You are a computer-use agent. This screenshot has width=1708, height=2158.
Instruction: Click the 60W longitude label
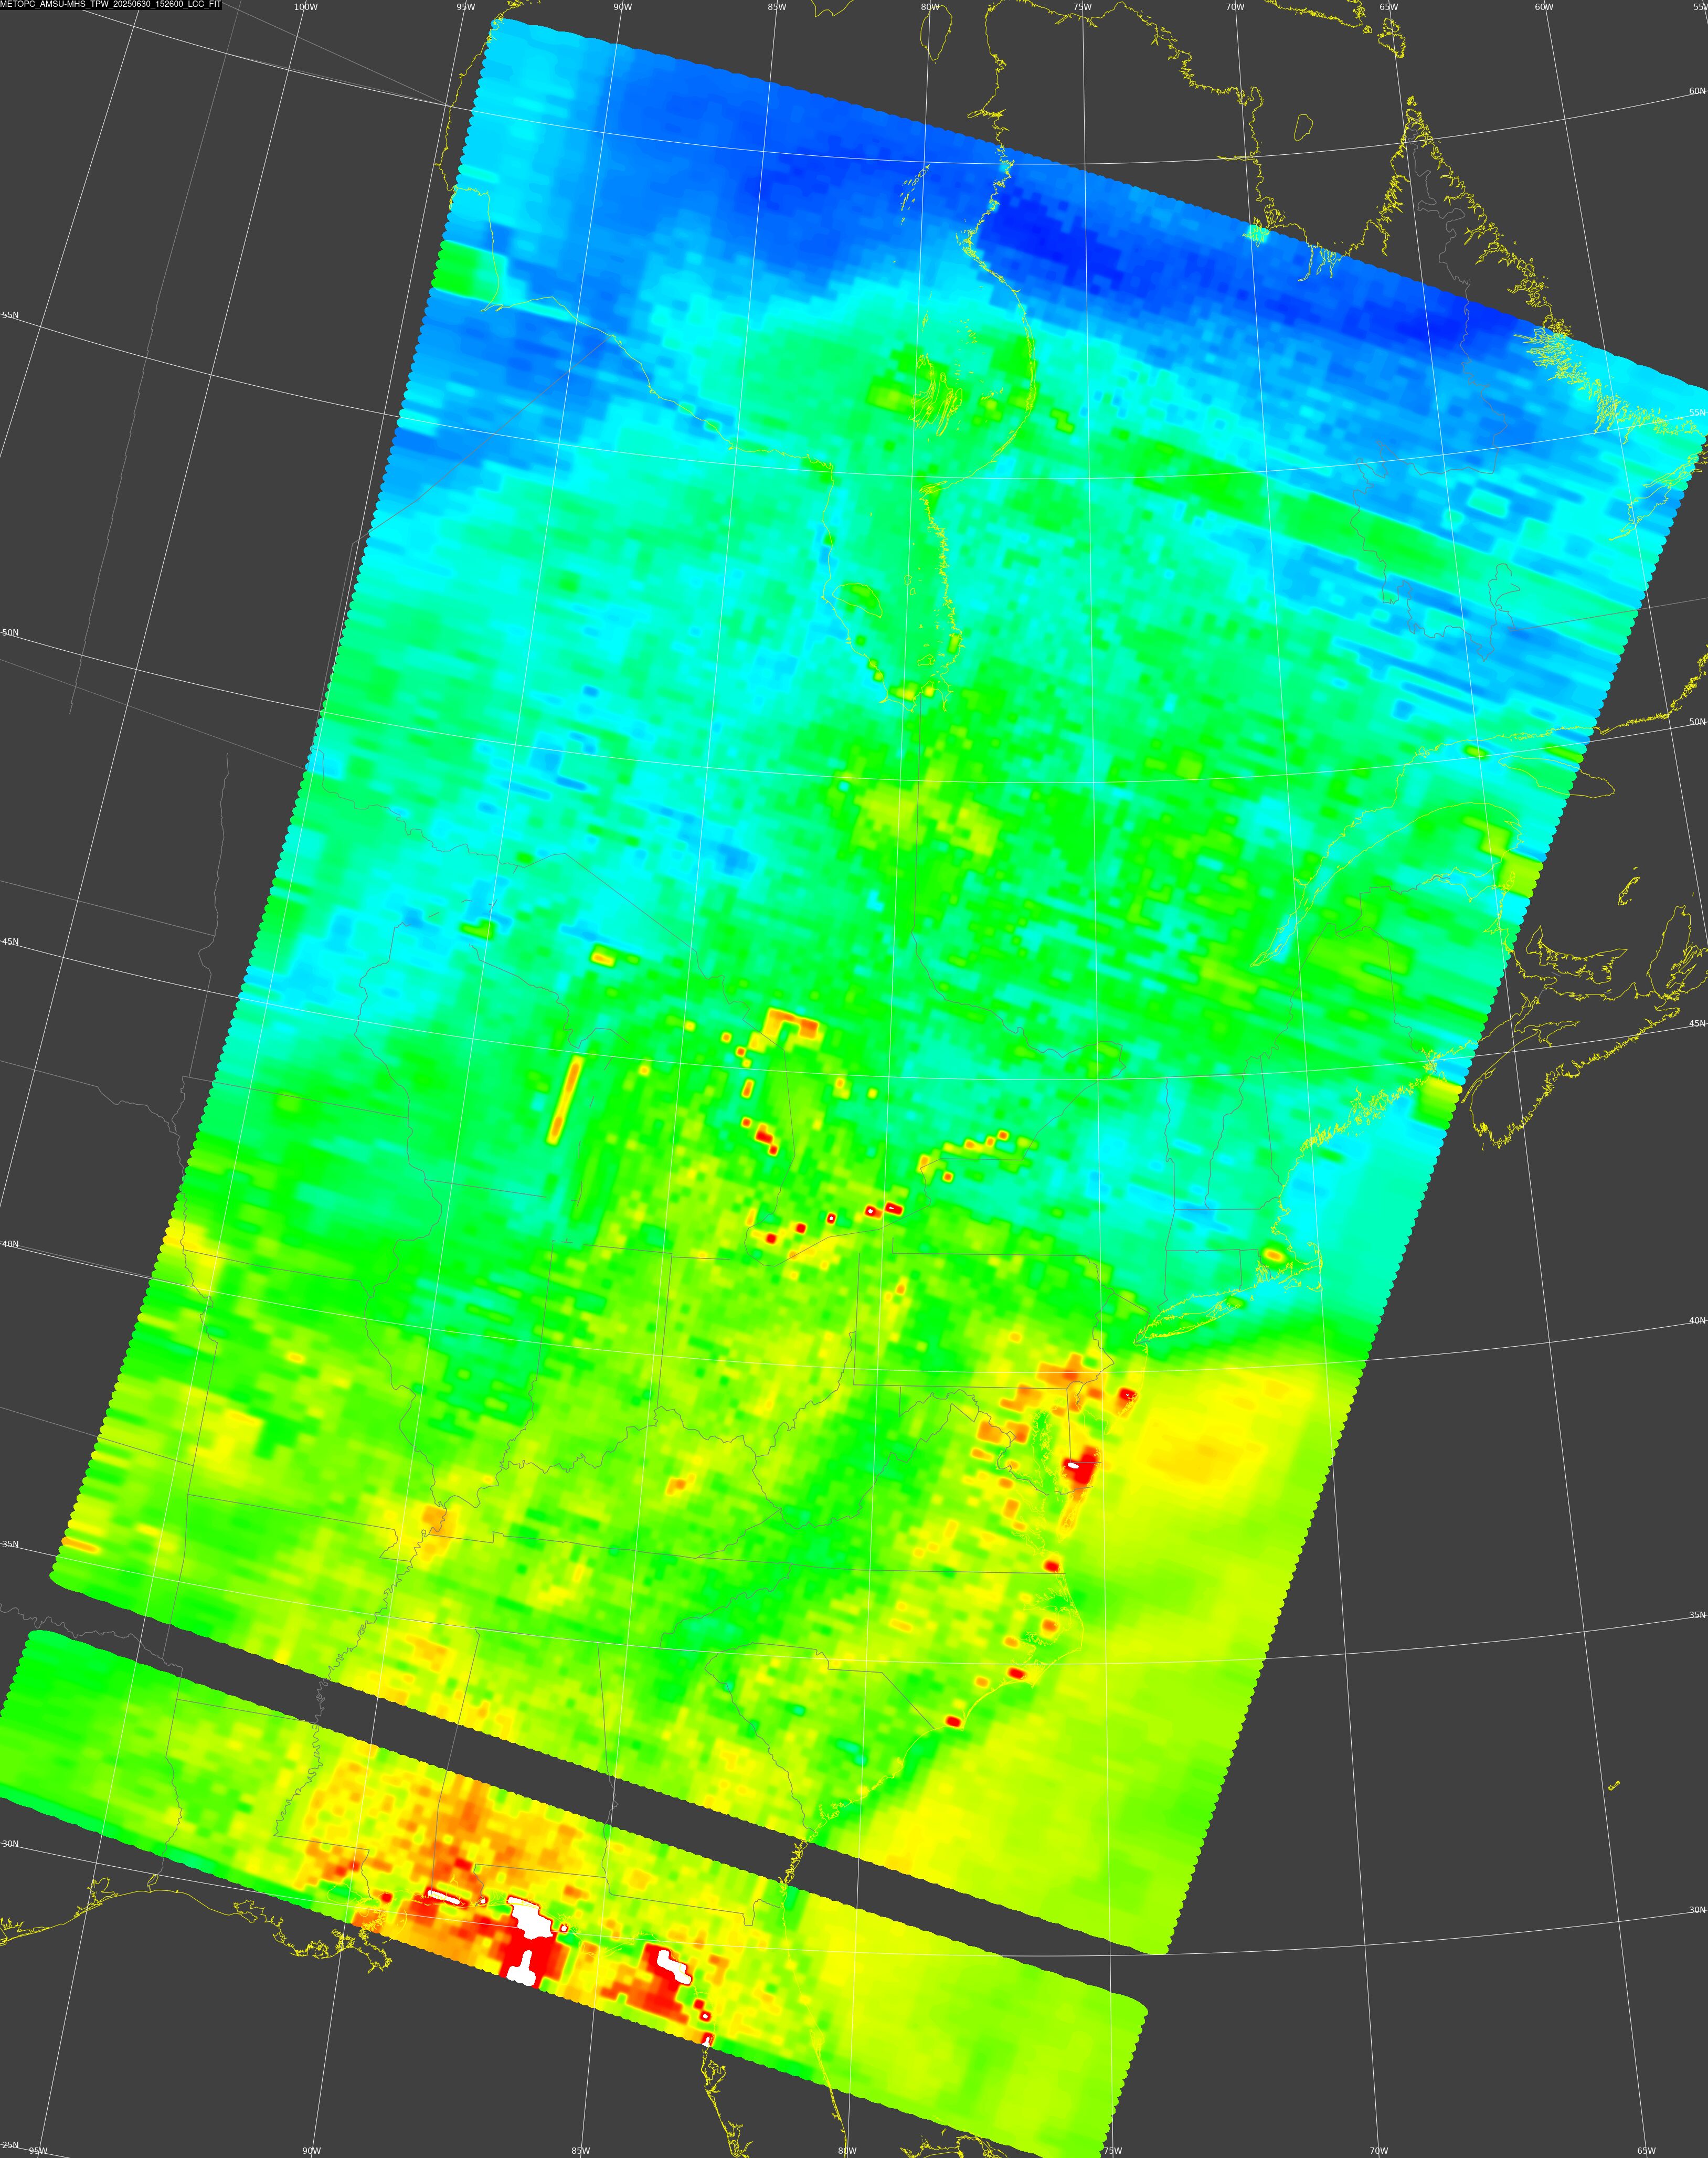1544,7
